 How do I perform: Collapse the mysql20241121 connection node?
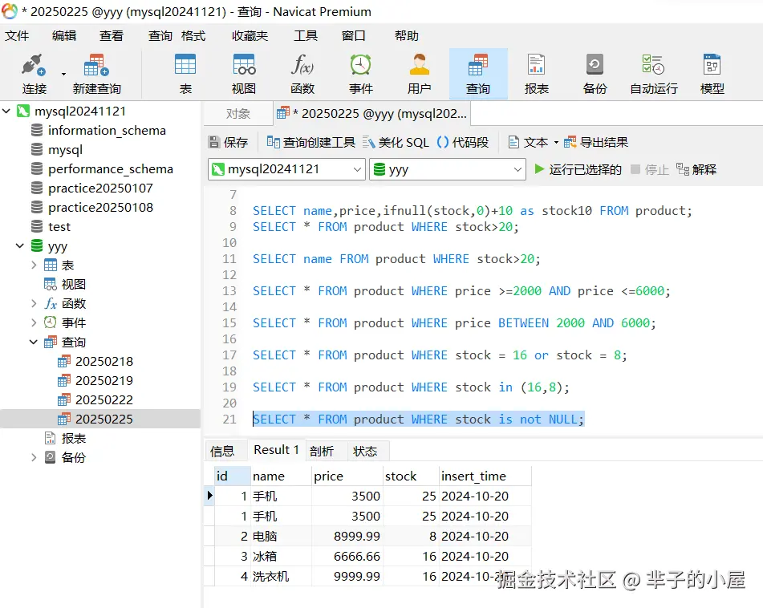click(x=6, y=111)
